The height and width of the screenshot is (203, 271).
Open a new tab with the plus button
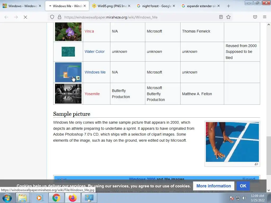tap(228, 6)
